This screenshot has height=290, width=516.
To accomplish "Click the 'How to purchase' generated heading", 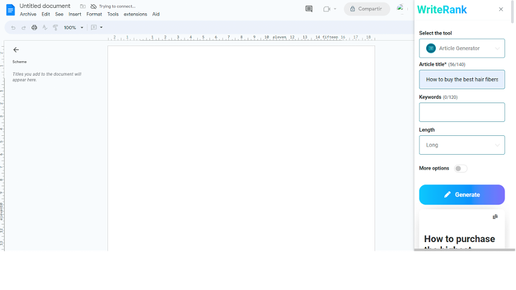I will (460, 238).
